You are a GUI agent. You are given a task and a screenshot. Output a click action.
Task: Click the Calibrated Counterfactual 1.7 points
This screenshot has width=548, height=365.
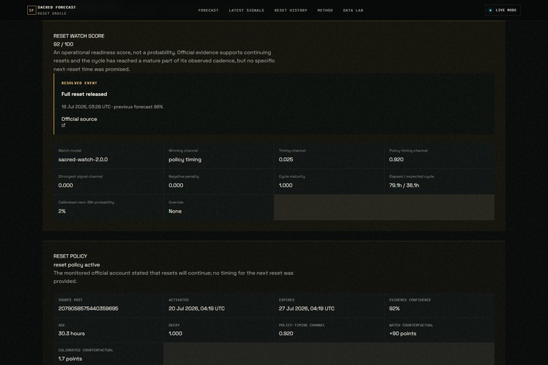click(70, 359)
